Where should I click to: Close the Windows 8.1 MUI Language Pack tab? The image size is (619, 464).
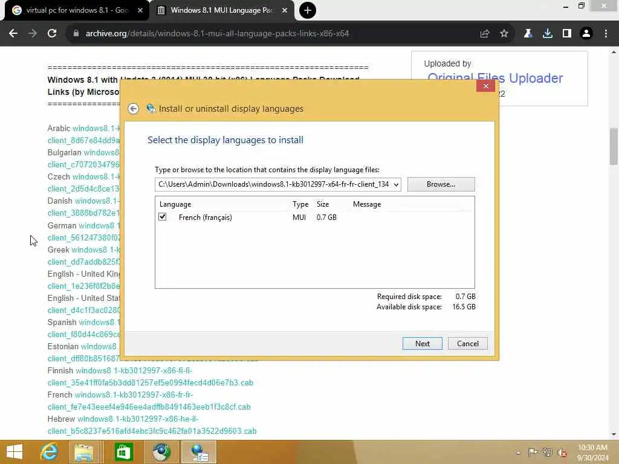coord(285,10)
